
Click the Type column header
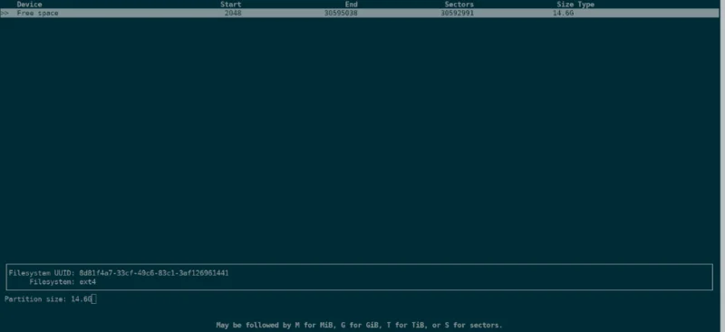point(585,5)
